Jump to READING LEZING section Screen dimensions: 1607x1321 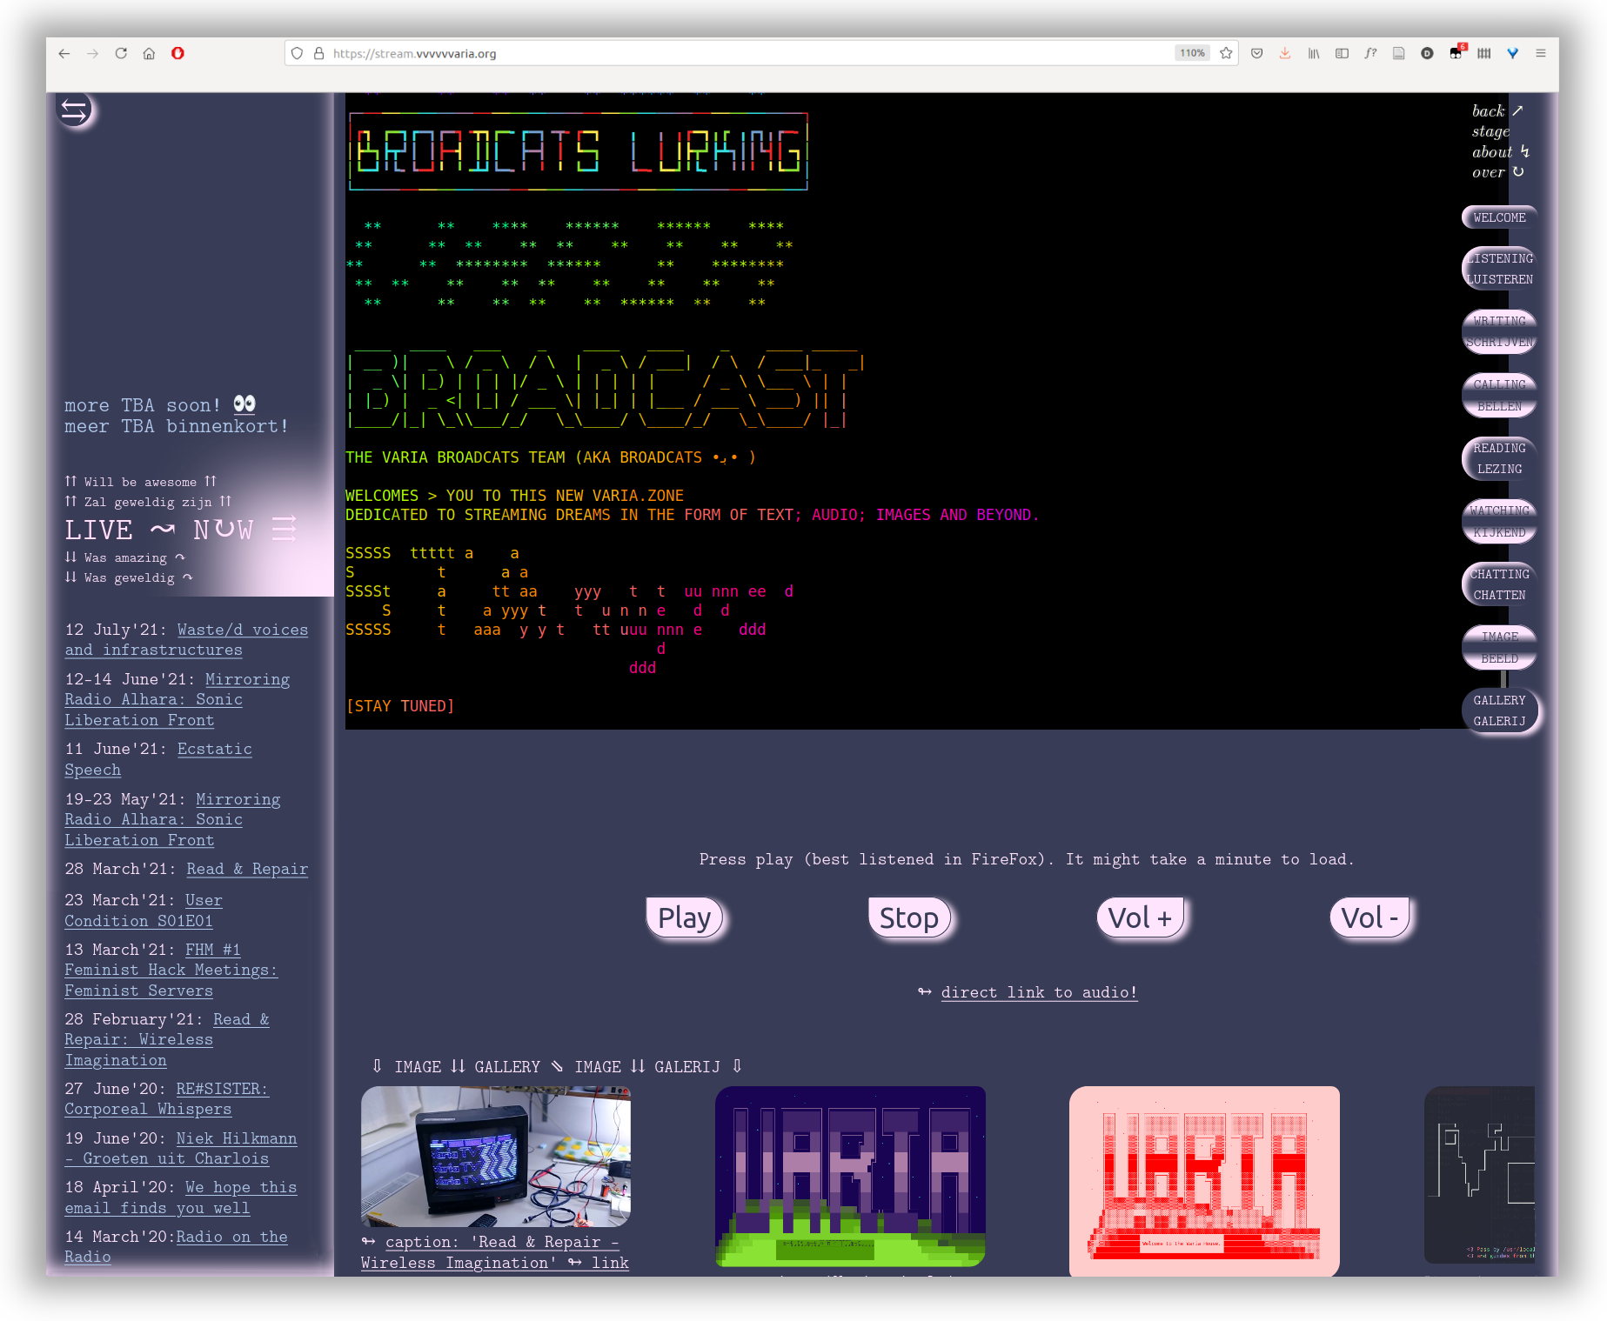[1499, 458]
